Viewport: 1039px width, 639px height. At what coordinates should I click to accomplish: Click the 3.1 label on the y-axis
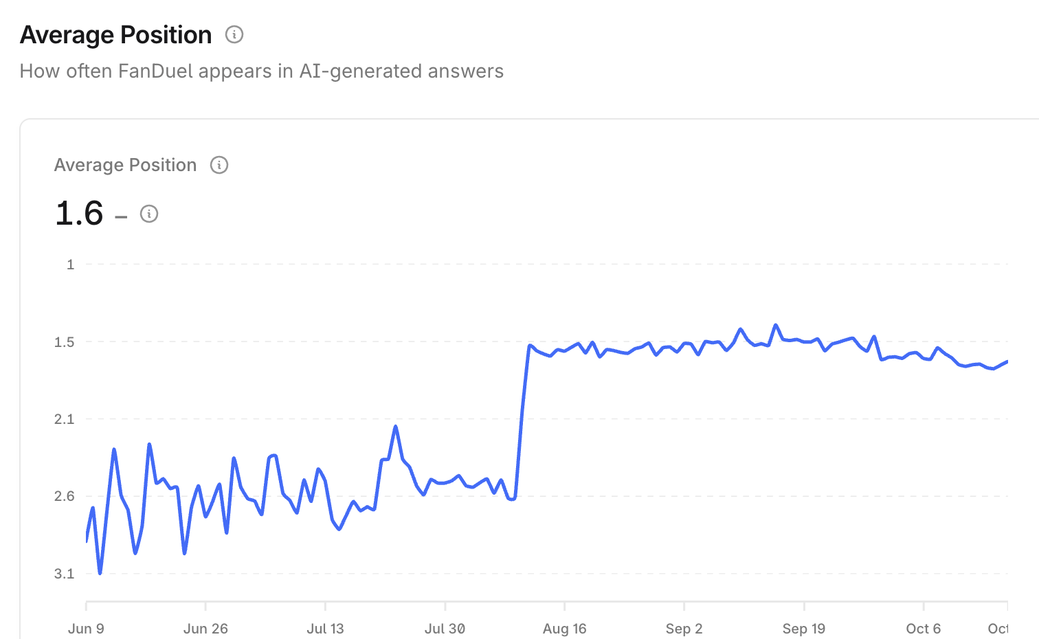point(65,574)
